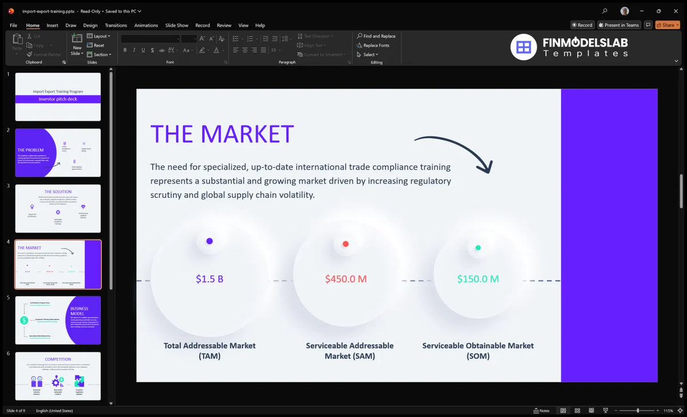Click the Paste clipboard icon
Viewport: 687px width, 417px height.
(17, 39)
